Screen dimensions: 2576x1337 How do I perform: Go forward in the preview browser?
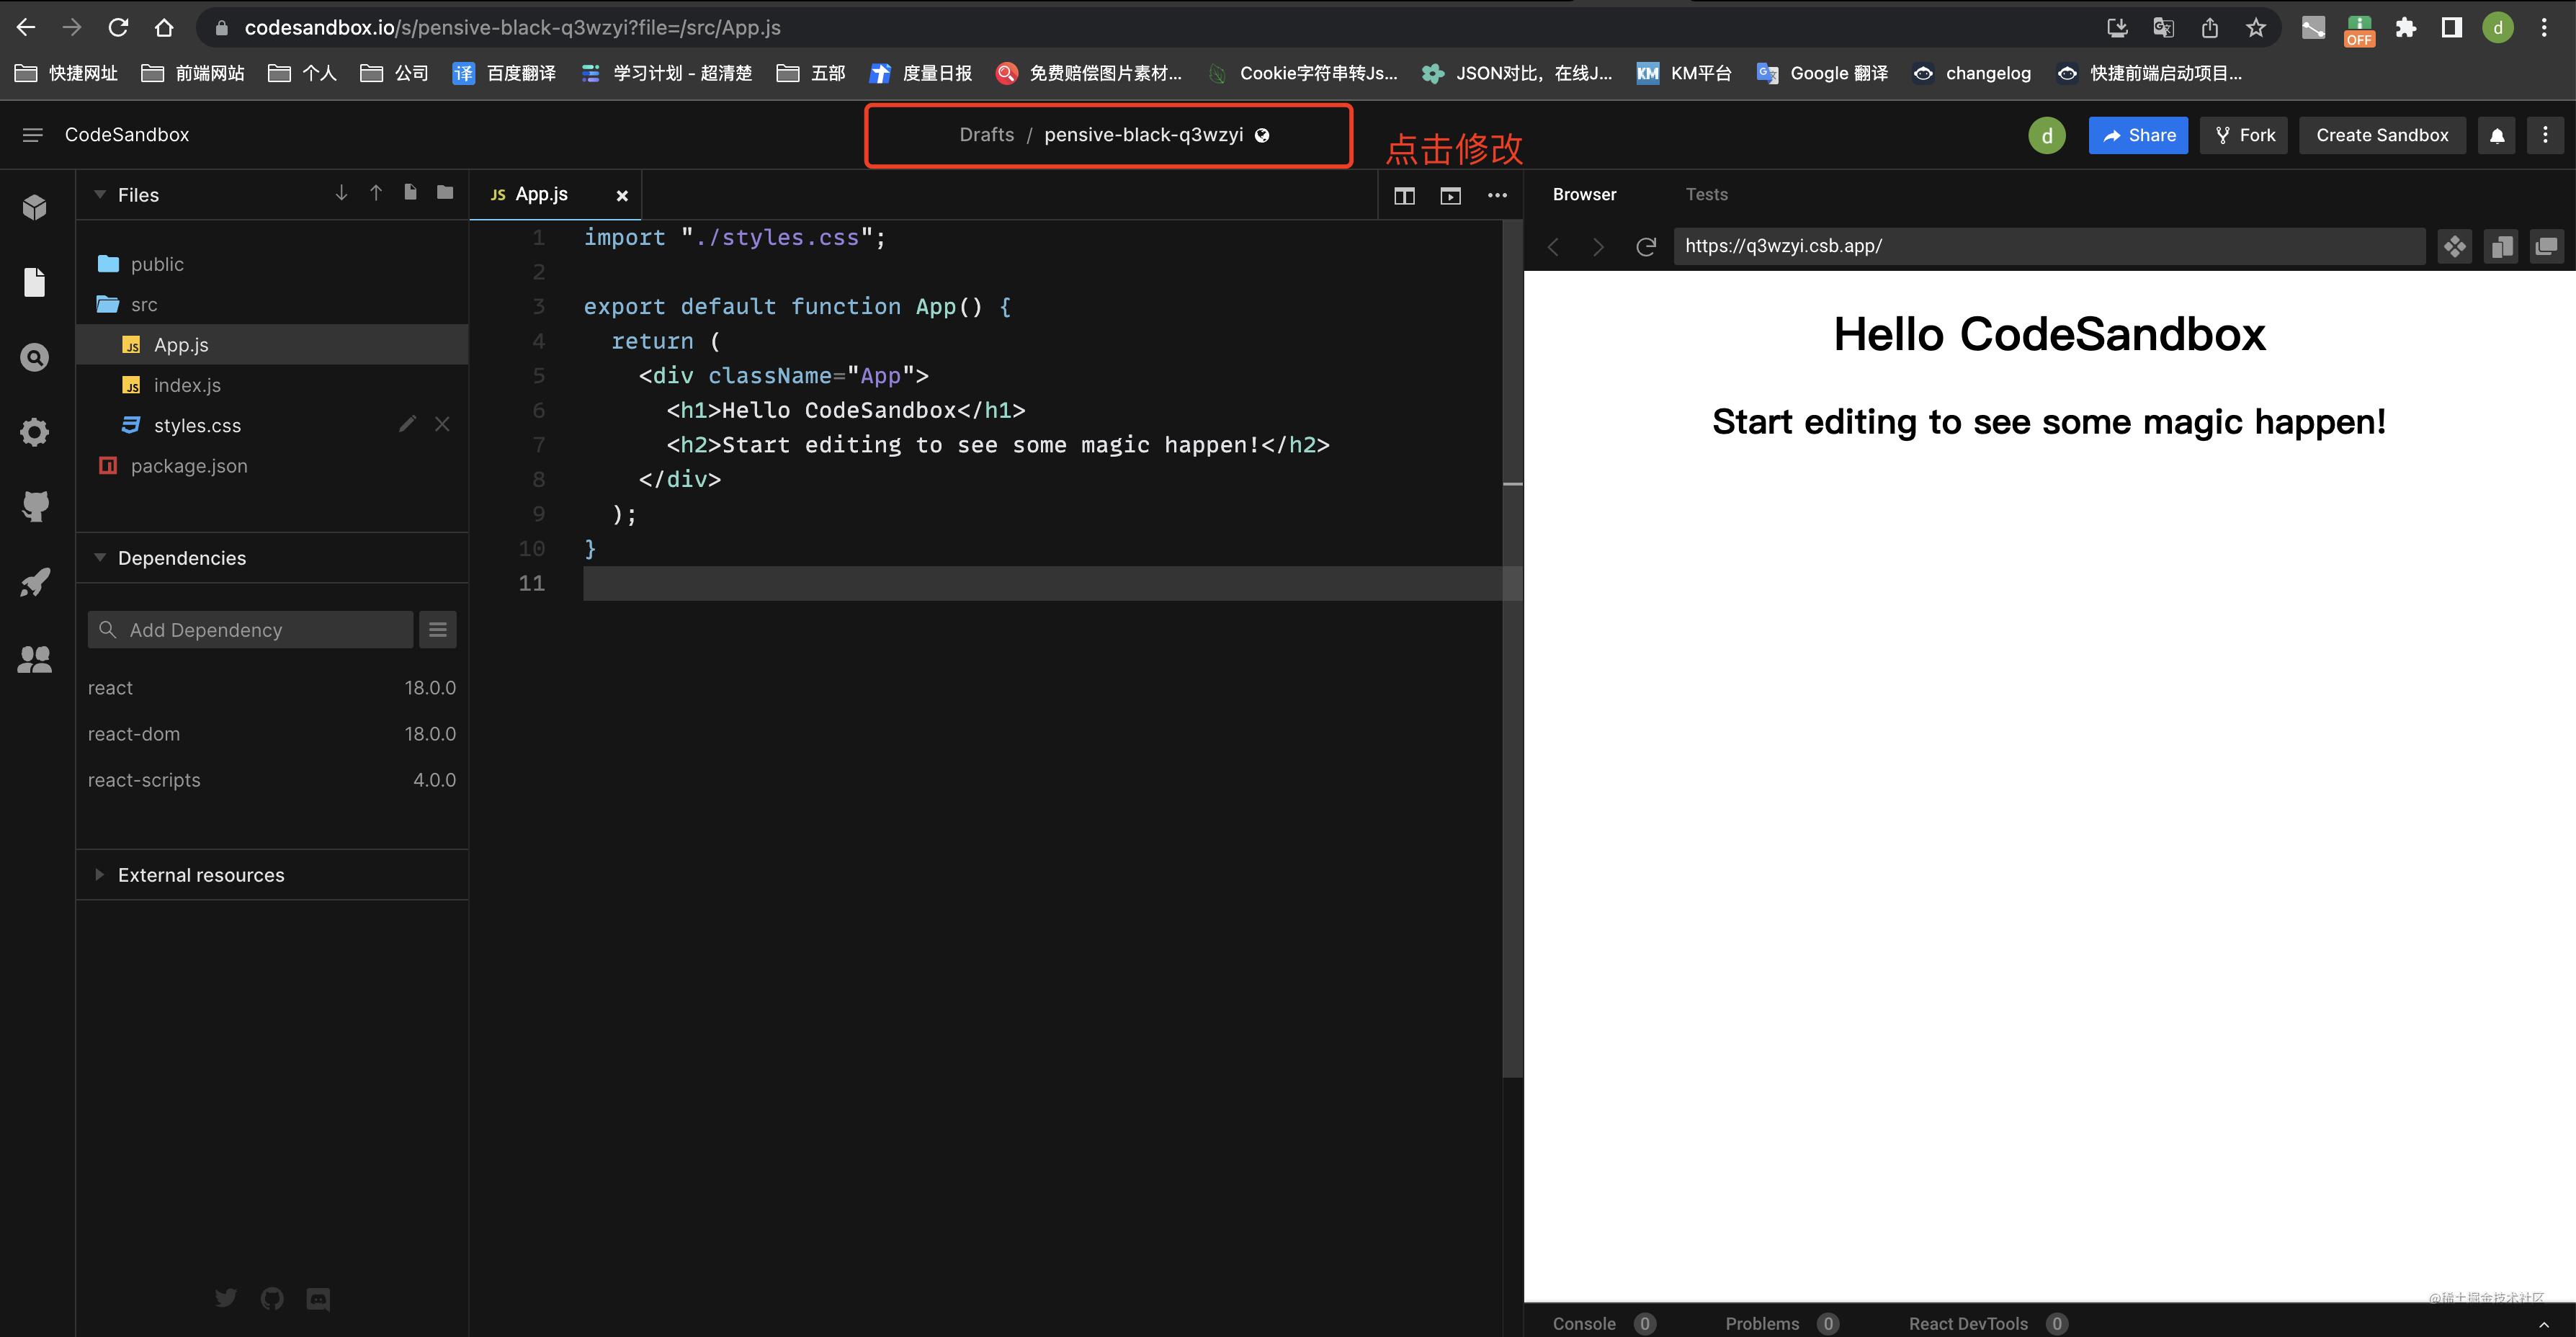1598,246
